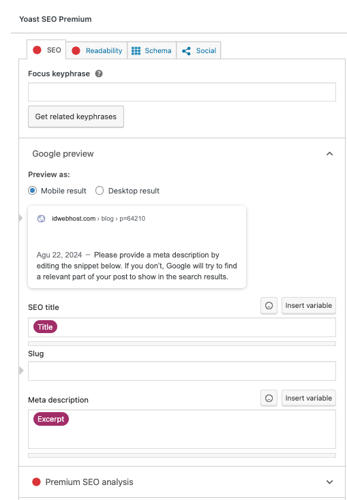The width and height of the screenshot is (347, 500).
Task: Open emoji picker for Meta description
Action: point(269,399)
